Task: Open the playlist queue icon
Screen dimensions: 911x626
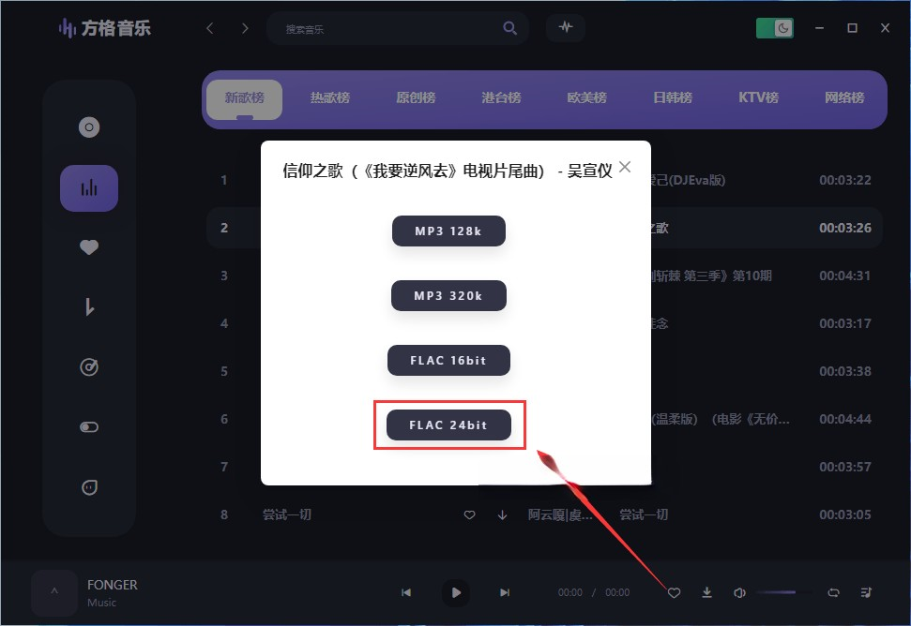Action: [x=865, y=592]
